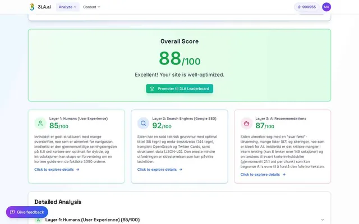359x224 pixels.
Task: Click arrow icon beside Layer 1 explore link
Action: click(78, 169)
